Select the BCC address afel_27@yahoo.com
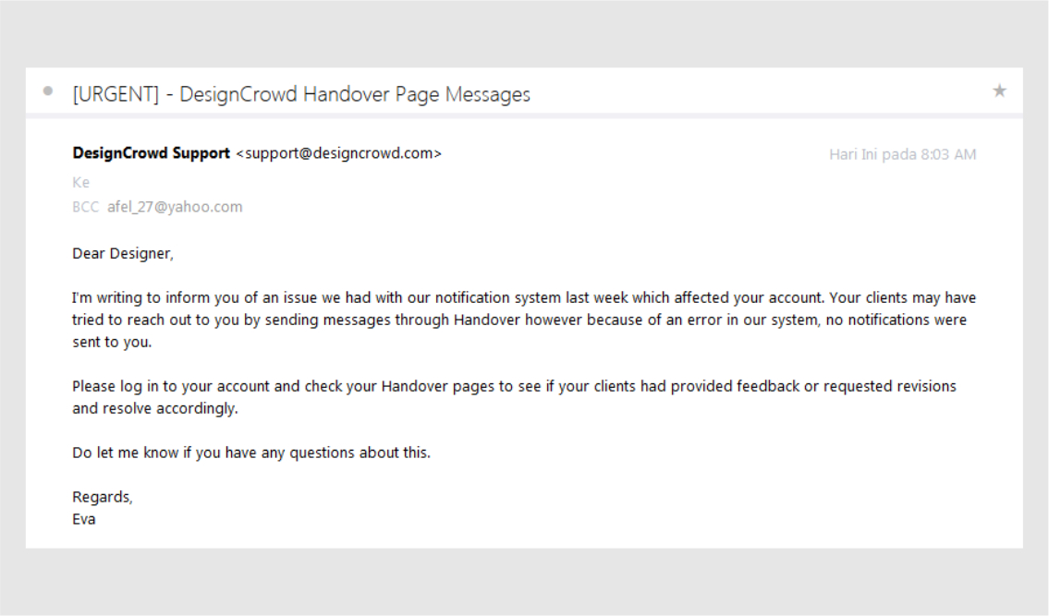Screen dimensions: 1049x616 175,207
